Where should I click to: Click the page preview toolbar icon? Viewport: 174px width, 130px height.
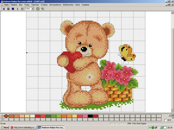point(22,9)
